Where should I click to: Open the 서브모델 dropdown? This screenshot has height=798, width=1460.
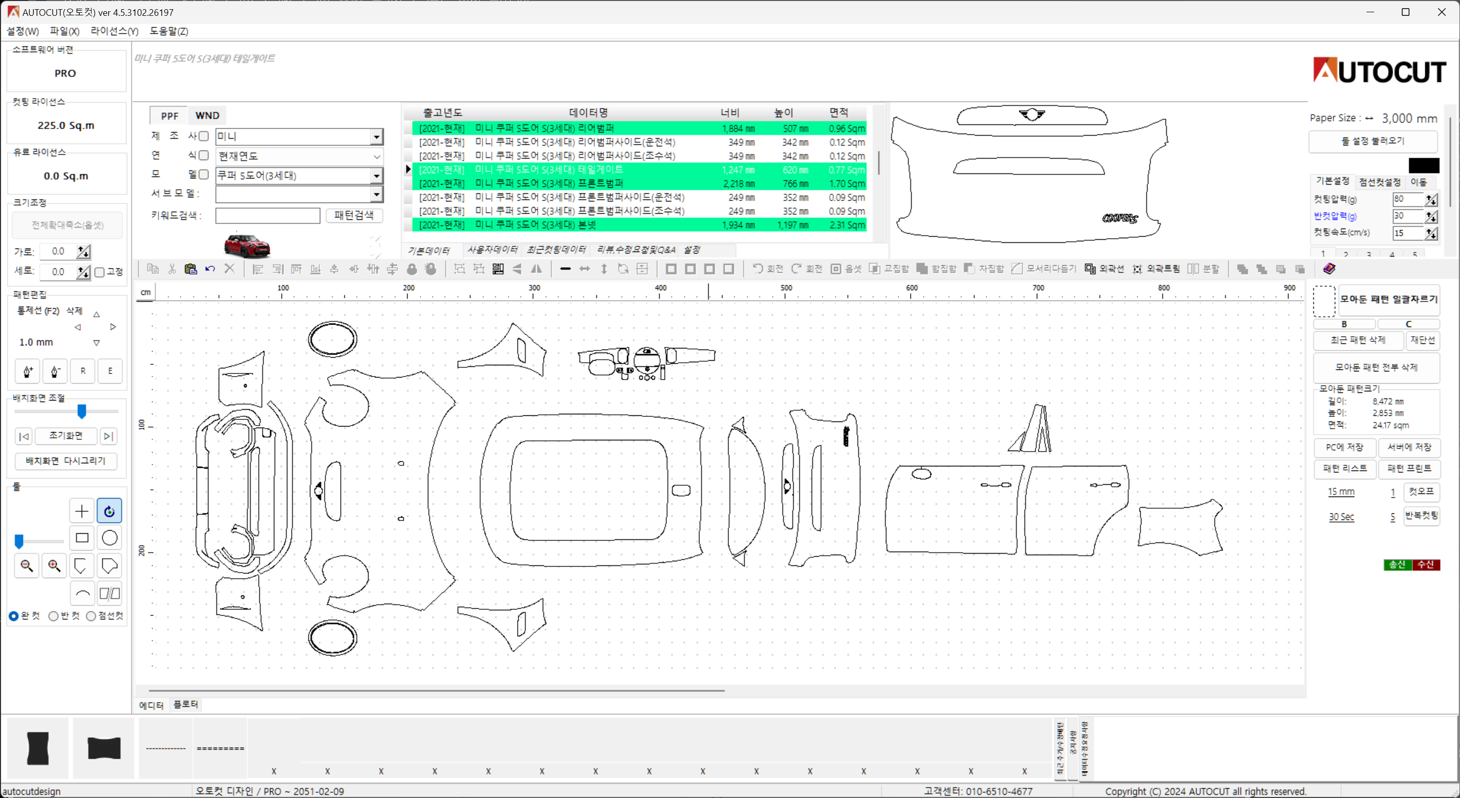[299, 194]
